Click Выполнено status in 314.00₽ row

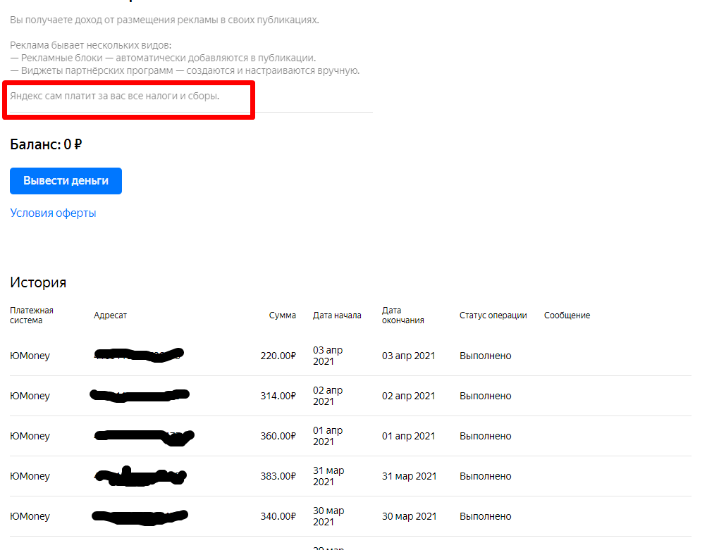click(x=485, y=396)
